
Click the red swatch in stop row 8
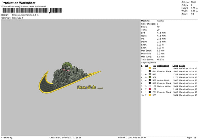150,89
